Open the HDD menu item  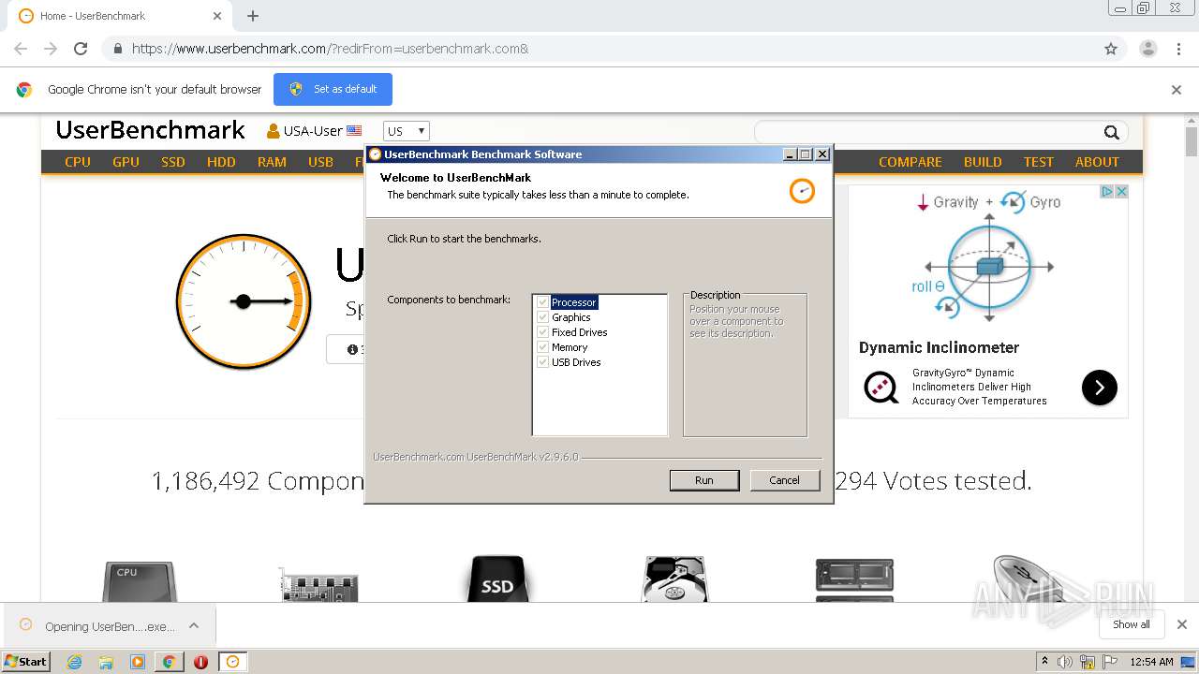pyautogui.click(x=221, y=162)
